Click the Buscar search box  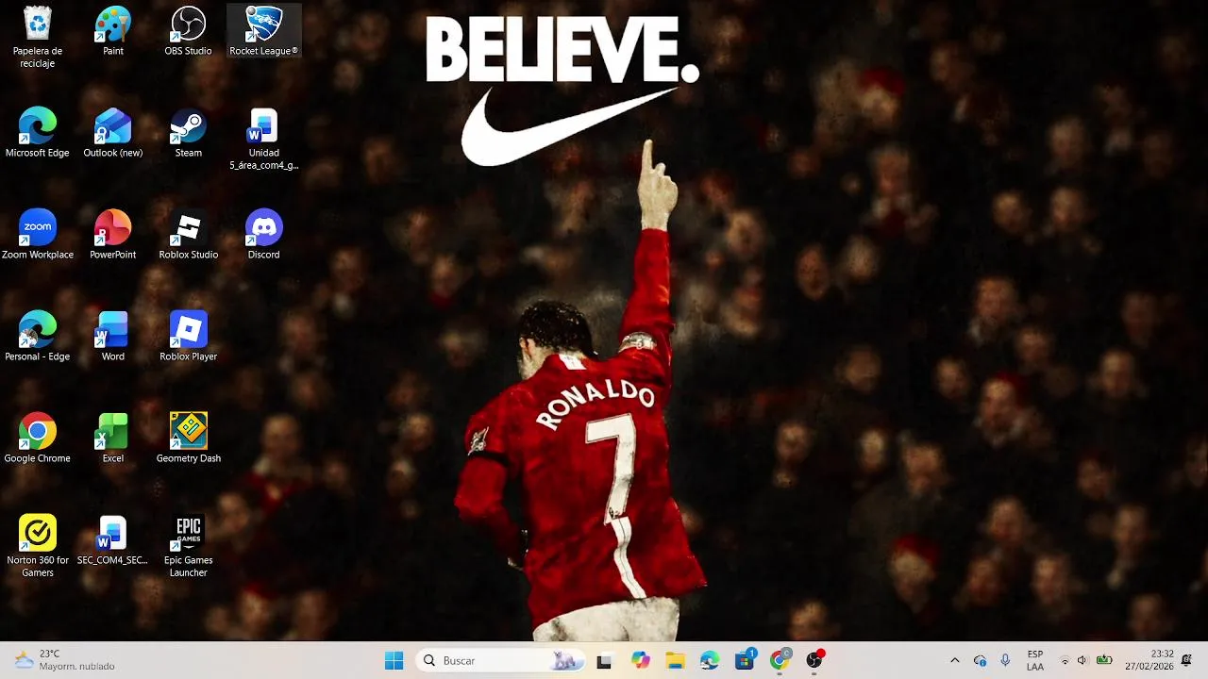pyautogui.click(x=500, y=661)
